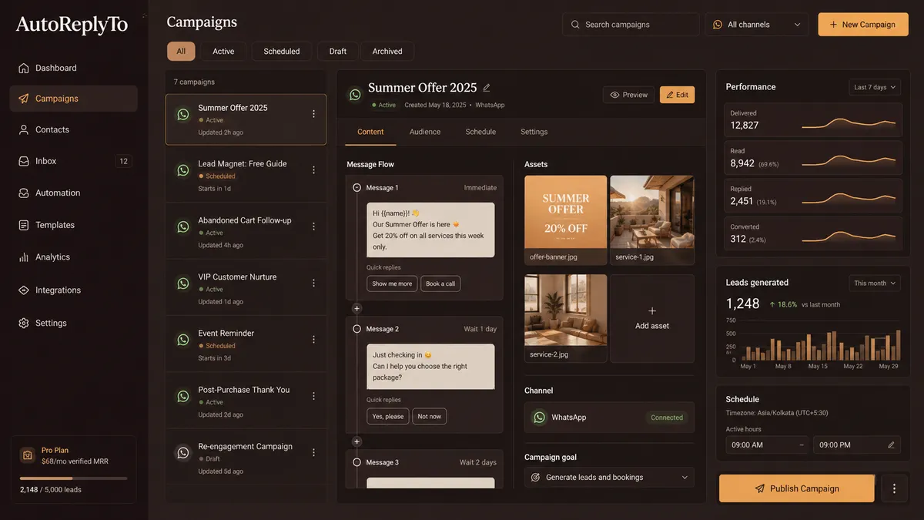Expand the Generate leads and bookings dropdown
This screenshot has width=924, height=520.
[x=609, y=478]
